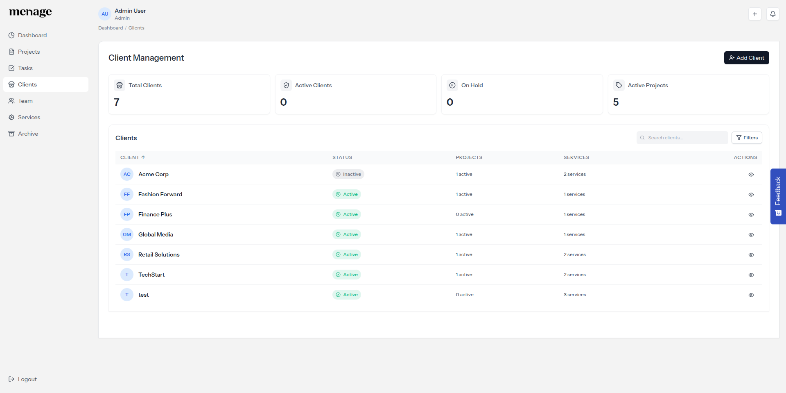Open Services from the sidebar

click(29, 117)
